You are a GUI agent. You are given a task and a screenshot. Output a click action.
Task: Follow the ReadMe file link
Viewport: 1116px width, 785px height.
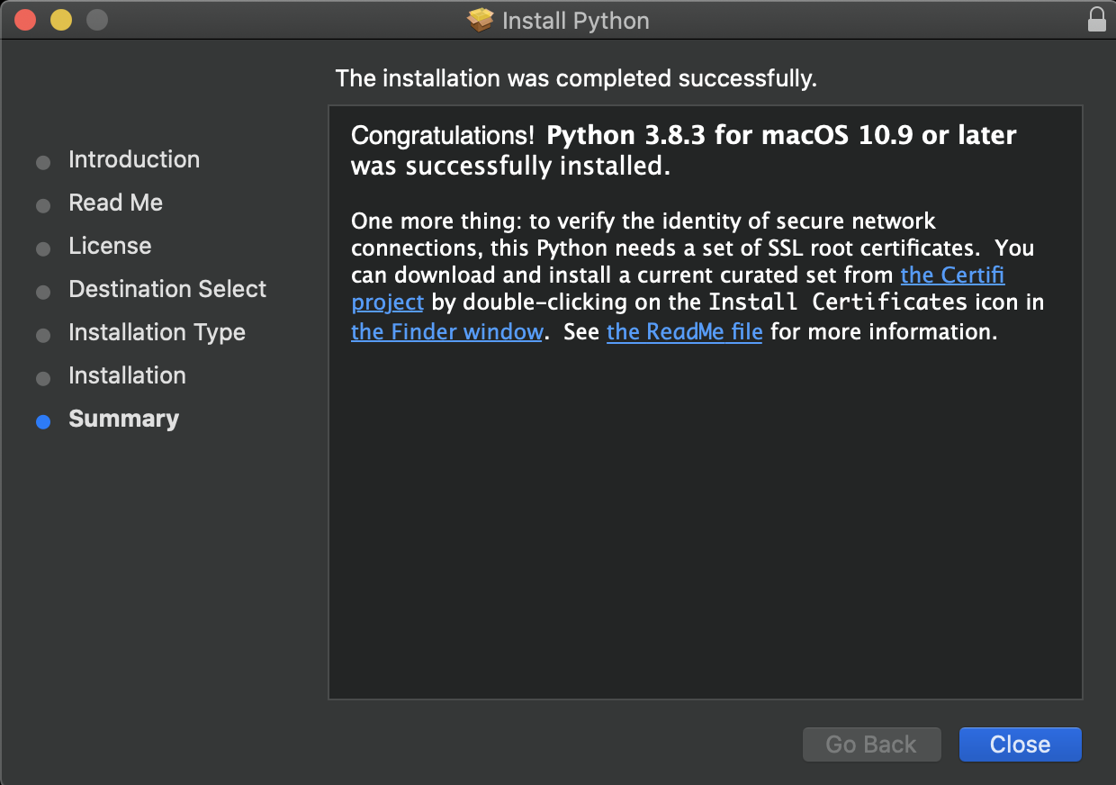(x=684, y=331)
